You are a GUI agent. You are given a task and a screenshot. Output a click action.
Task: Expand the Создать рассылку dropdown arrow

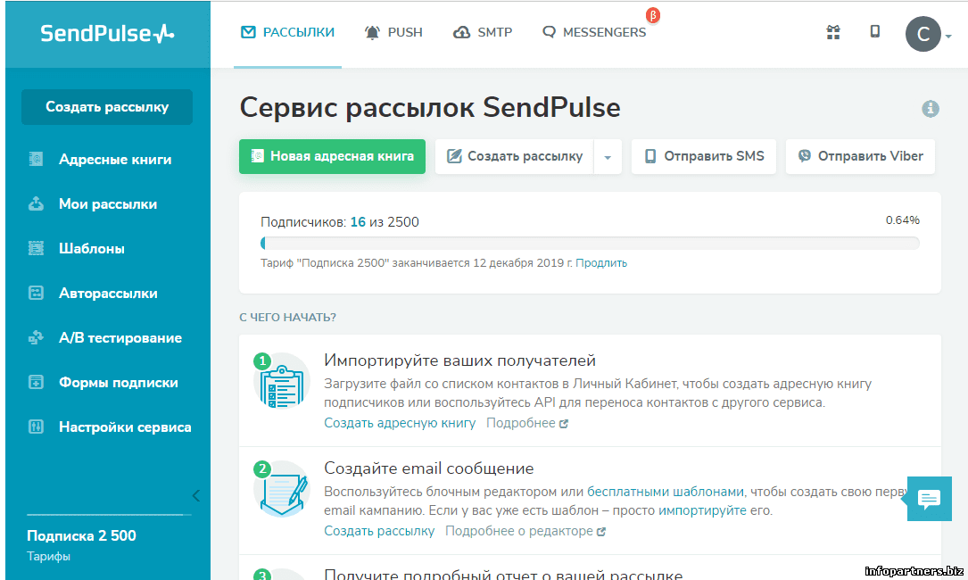[x=608, y=157]
